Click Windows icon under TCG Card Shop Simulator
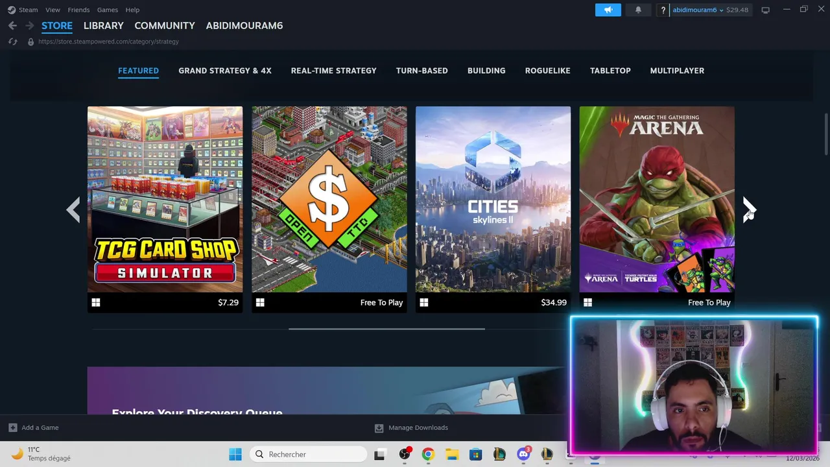Screen dimensions: 830x467 [x=96, y=302]
